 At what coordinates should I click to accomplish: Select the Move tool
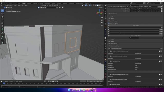click(2, 17)
